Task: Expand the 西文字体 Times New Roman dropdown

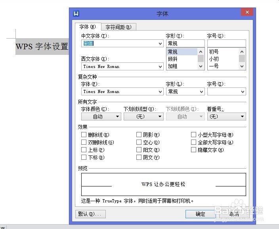Action: (160, 66)
